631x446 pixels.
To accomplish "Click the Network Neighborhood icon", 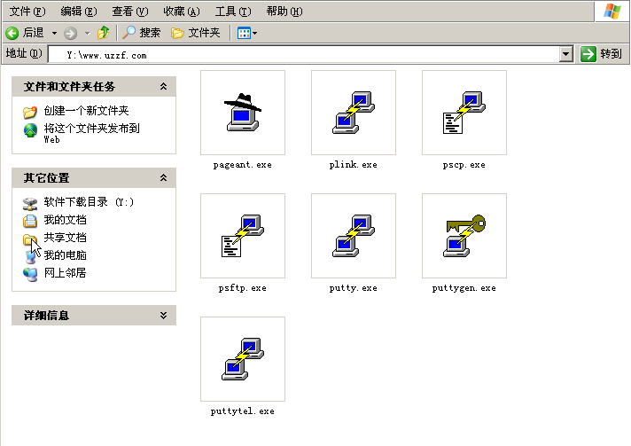I will pyautogui.click(x=30, y=274).
